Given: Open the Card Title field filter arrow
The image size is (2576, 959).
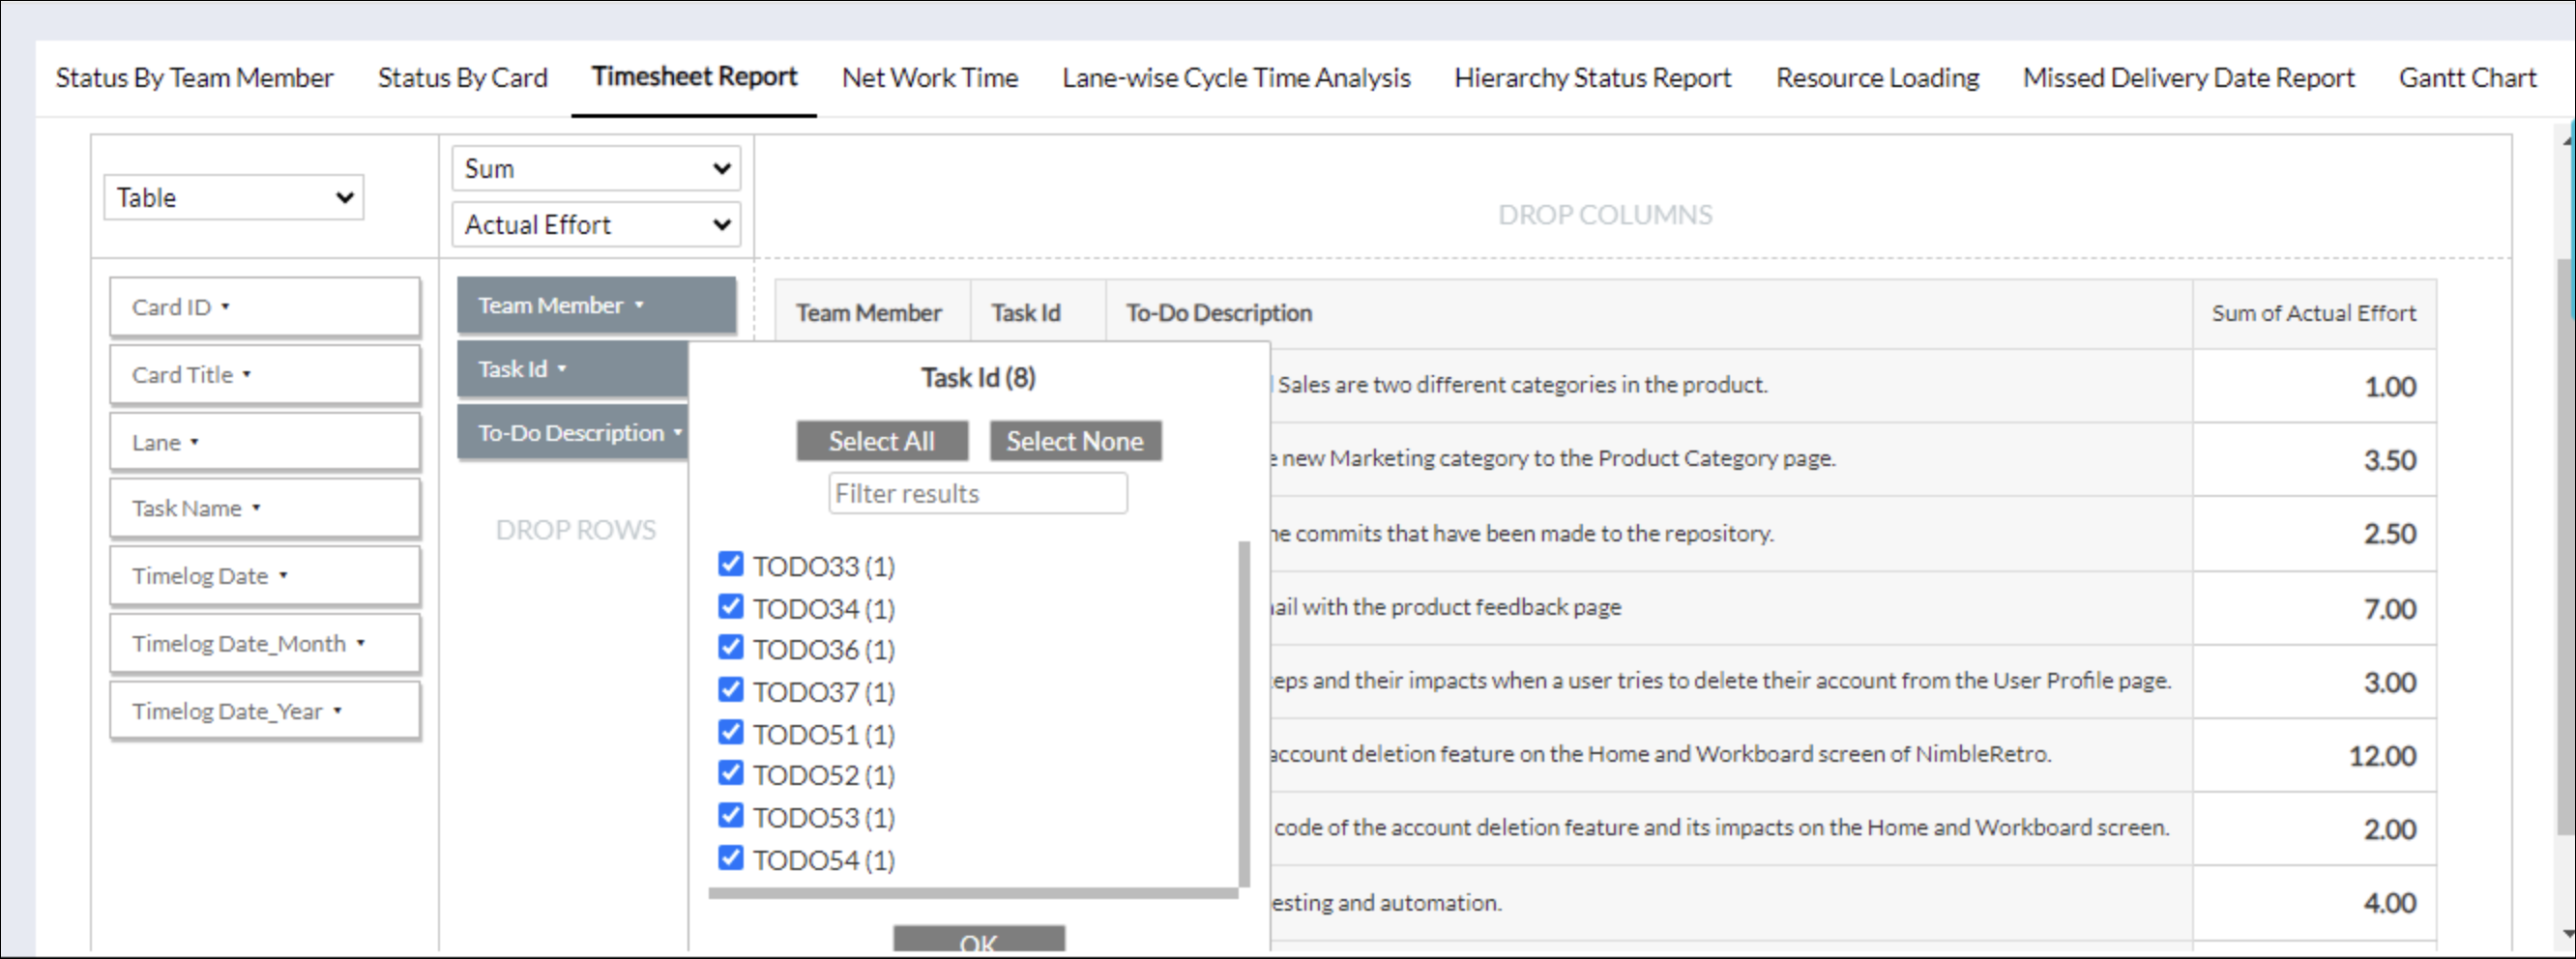Looking at the screenshot, I should pos(247,375).
